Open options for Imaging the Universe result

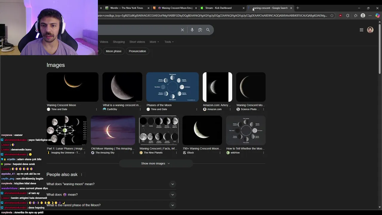point(85,153)
